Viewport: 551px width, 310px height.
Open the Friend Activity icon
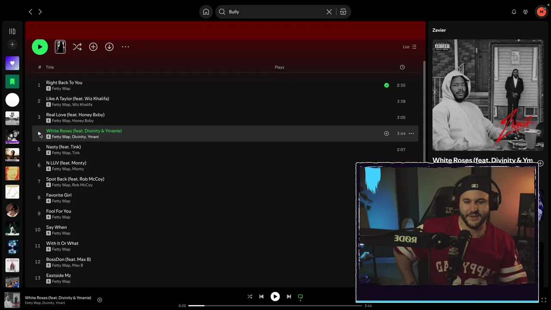coord(525,12)
